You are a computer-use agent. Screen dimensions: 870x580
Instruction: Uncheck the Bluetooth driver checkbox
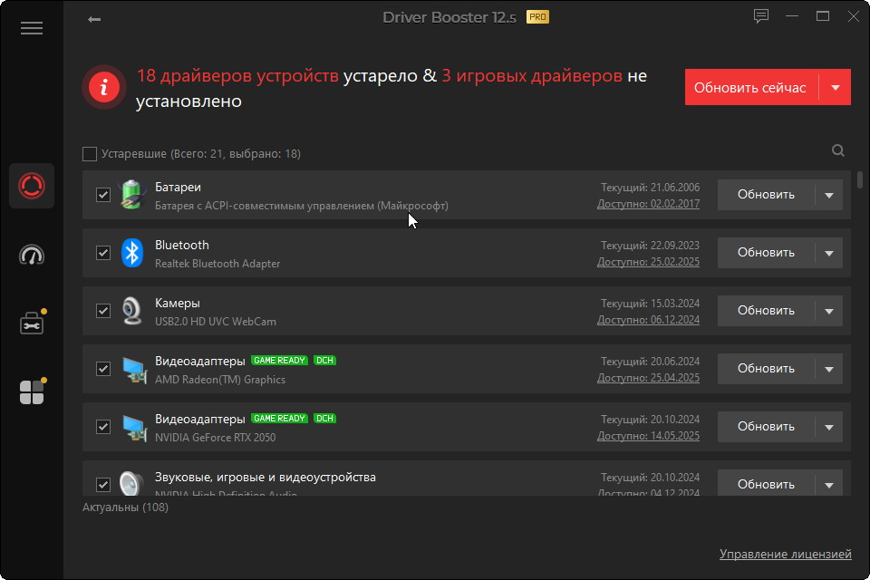point(103,253)
